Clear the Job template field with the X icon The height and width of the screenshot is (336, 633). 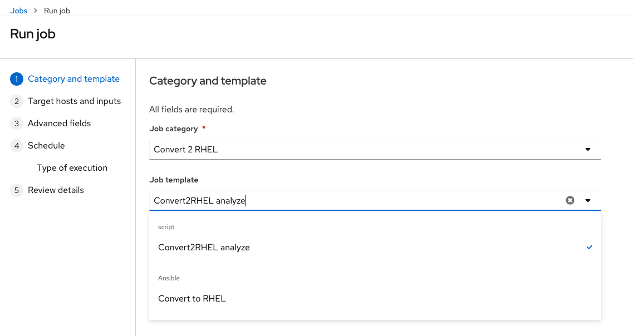(570, 200)
